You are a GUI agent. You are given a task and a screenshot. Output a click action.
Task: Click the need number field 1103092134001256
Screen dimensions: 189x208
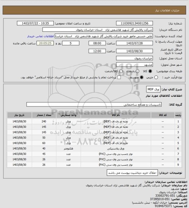click(x=135, y=23)
